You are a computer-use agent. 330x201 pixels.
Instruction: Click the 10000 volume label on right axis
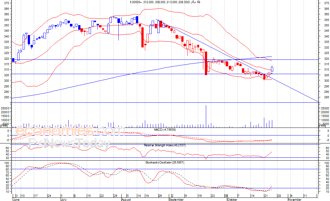tap(325, 120)
